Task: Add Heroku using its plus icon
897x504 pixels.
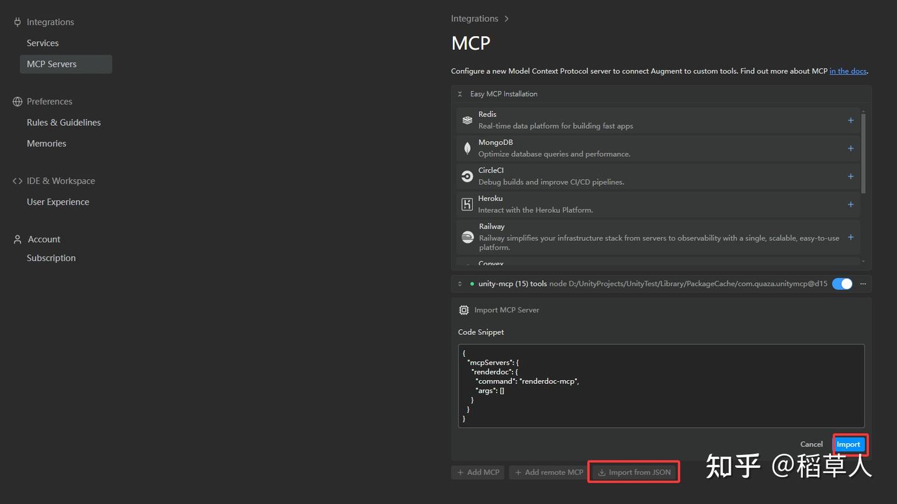Action: click(x=850, y=204)
